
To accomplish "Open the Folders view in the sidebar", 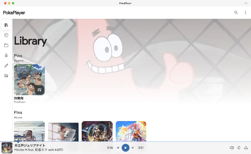I will pyautogui.click(x=6, y=45).
